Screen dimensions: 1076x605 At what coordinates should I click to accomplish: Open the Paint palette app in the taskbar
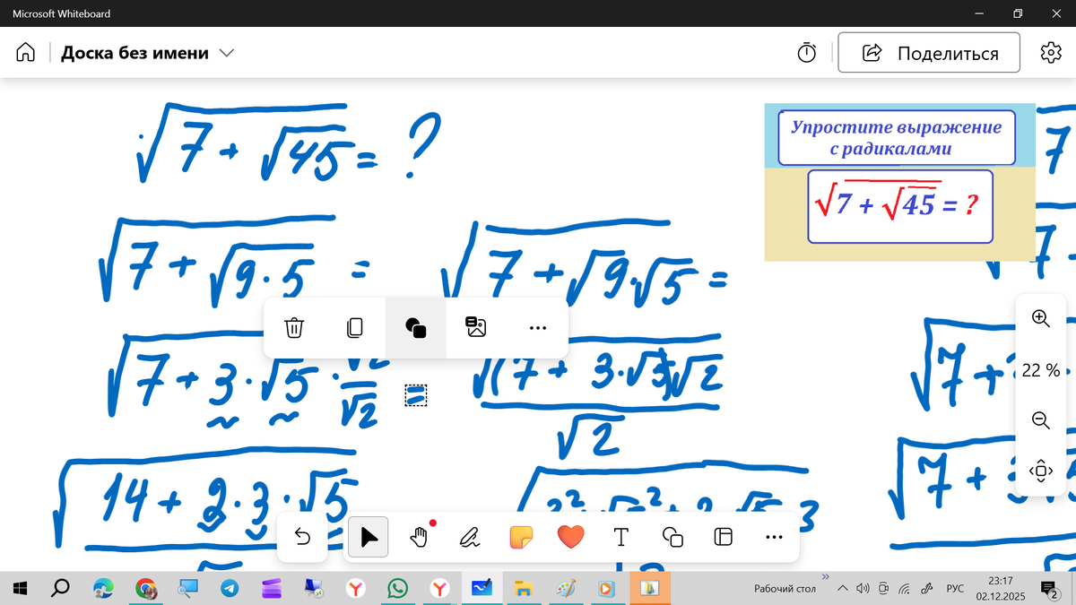(566, 588)
